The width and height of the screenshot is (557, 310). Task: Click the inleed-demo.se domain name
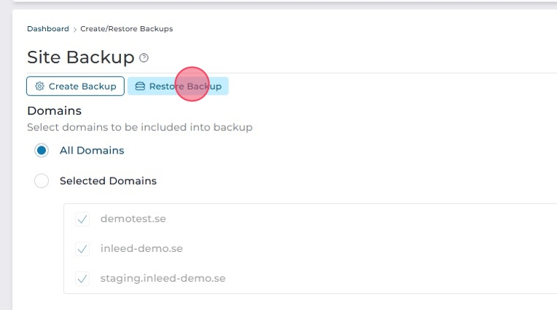(x=141, y=249)
